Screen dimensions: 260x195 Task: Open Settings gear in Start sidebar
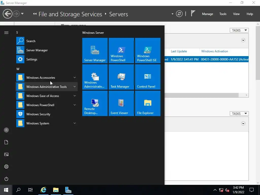point(6,167)
